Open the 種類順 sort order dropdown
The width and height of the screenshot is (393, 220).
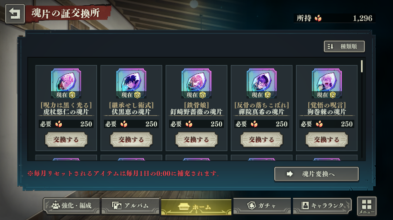tap(344, 46)
